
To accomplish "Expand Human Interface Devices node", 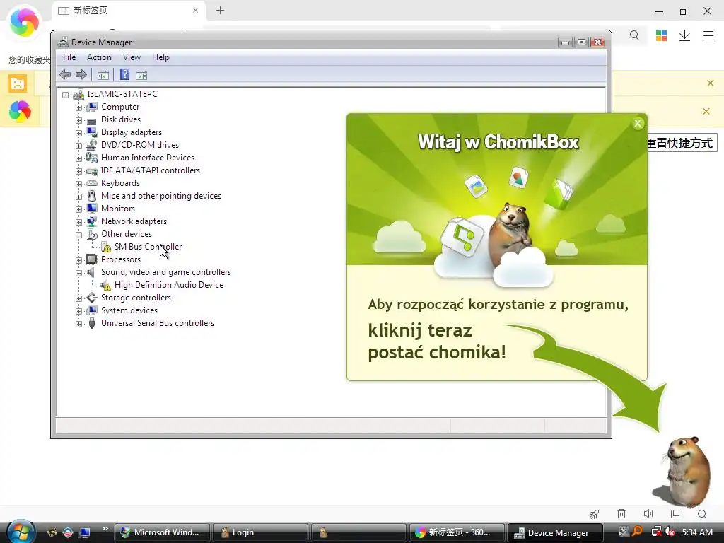I will pyautogui.click(x=79, y=158).
